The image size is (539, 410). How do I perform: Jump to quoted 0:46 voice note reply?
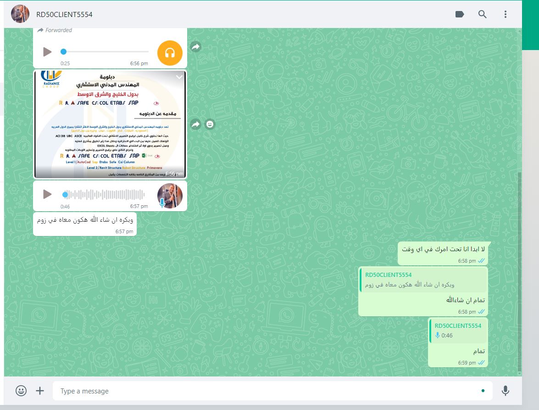pyautogui.click(x=458, y=331)
